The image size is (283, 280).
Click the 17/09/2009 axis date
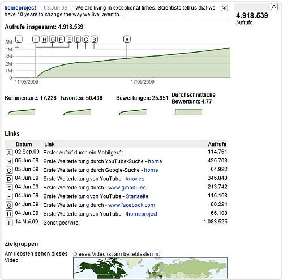(x=143, y=82)
